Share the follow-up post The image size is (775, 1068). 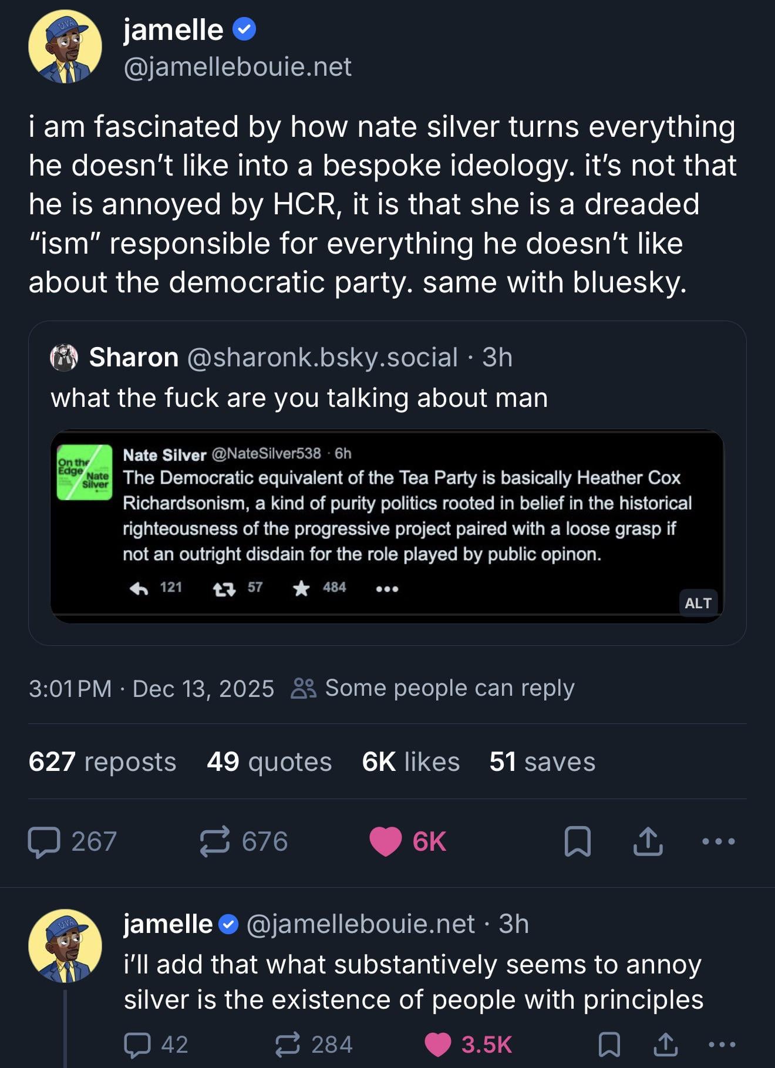(665, 1045)
